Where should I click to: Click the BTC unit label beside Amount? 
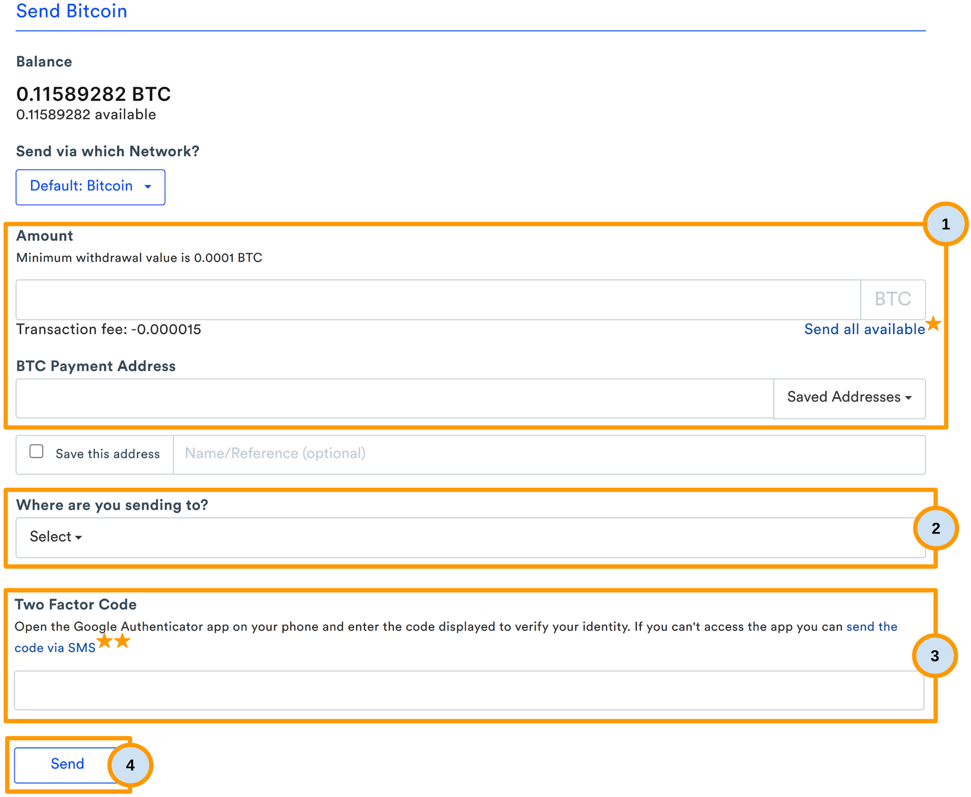[893, 299]
